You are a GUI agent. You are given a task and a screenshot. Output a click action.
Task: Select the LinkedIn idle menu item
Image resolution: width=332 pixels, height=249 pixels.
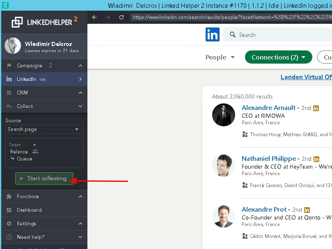pyautogui.click(x=44, y=79)
